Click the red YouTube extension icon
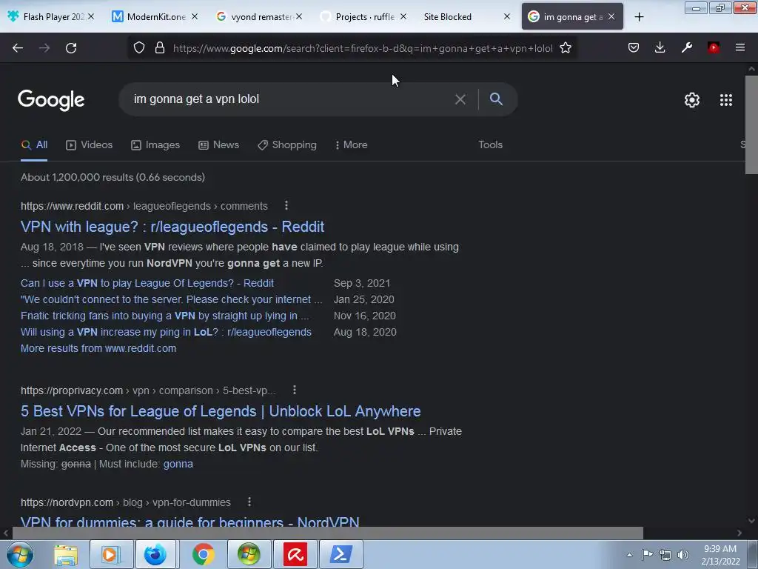The height and width of the screenshot is (569, 758). tap(713, 47)
